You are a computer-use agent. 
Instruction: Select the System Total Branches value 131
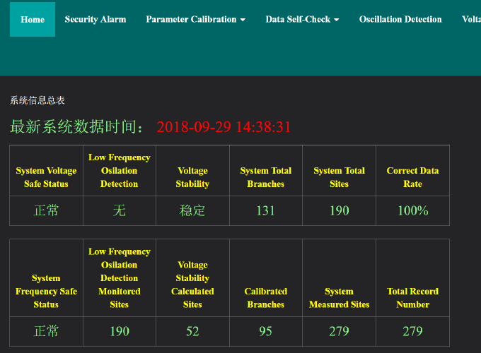(266, 210)
